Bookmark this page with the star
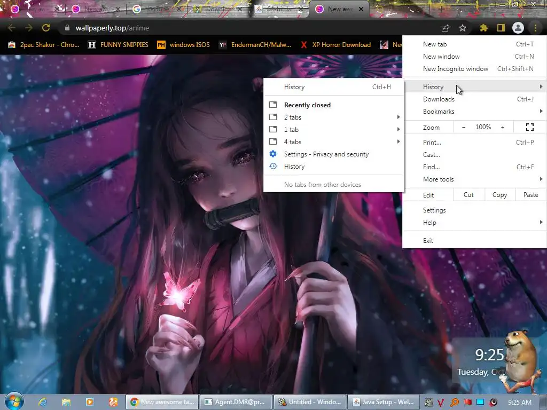The image size is (547, 410). pyautogui.click(x=463, y=28)
